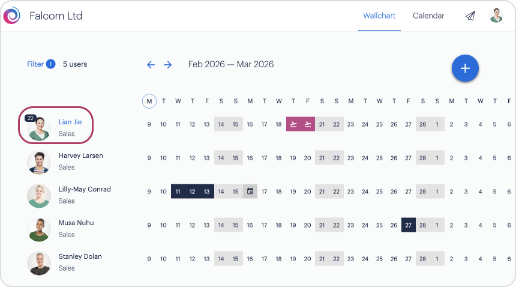This screenshot has width=516, height=287.
Task: Go to previous period with left arrow
Action: pos(151,65)
